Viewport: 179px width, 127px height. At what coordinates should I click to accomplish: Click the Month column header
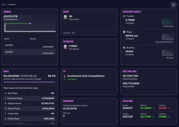pyautogui.click(x=7, y=39)
